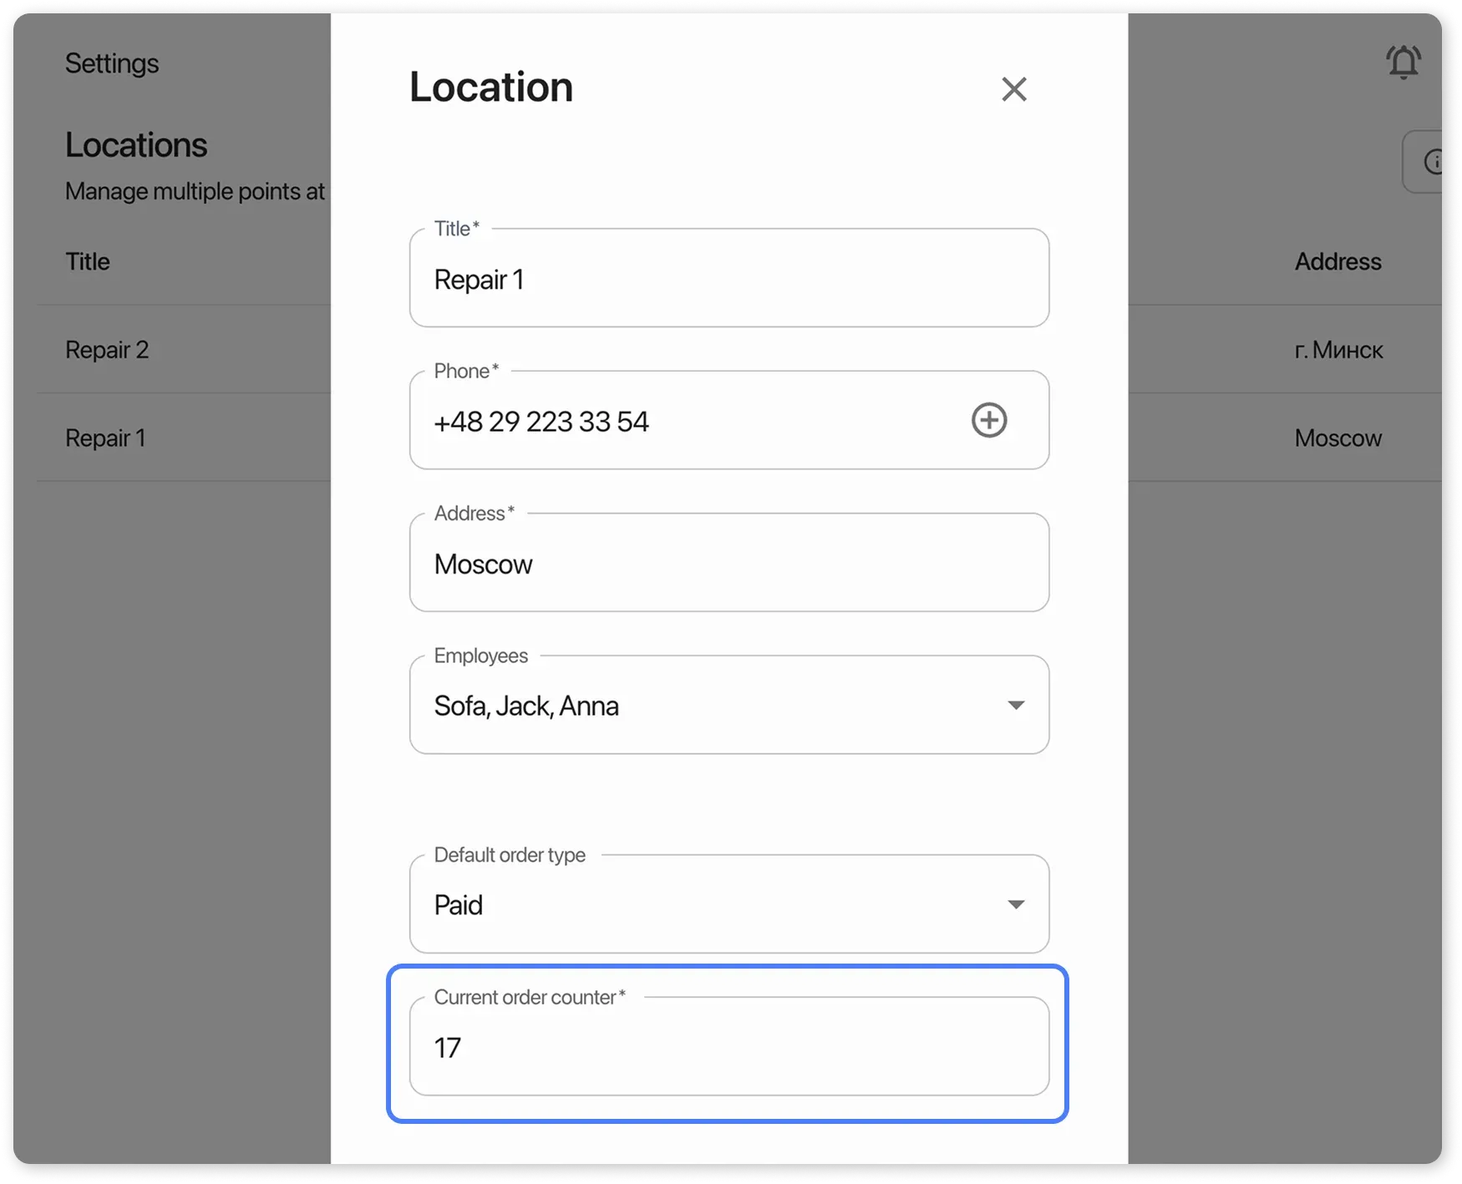The image size is (1462, 1184).
Task: Click the Current order counter field
Action: (728, 1047)
